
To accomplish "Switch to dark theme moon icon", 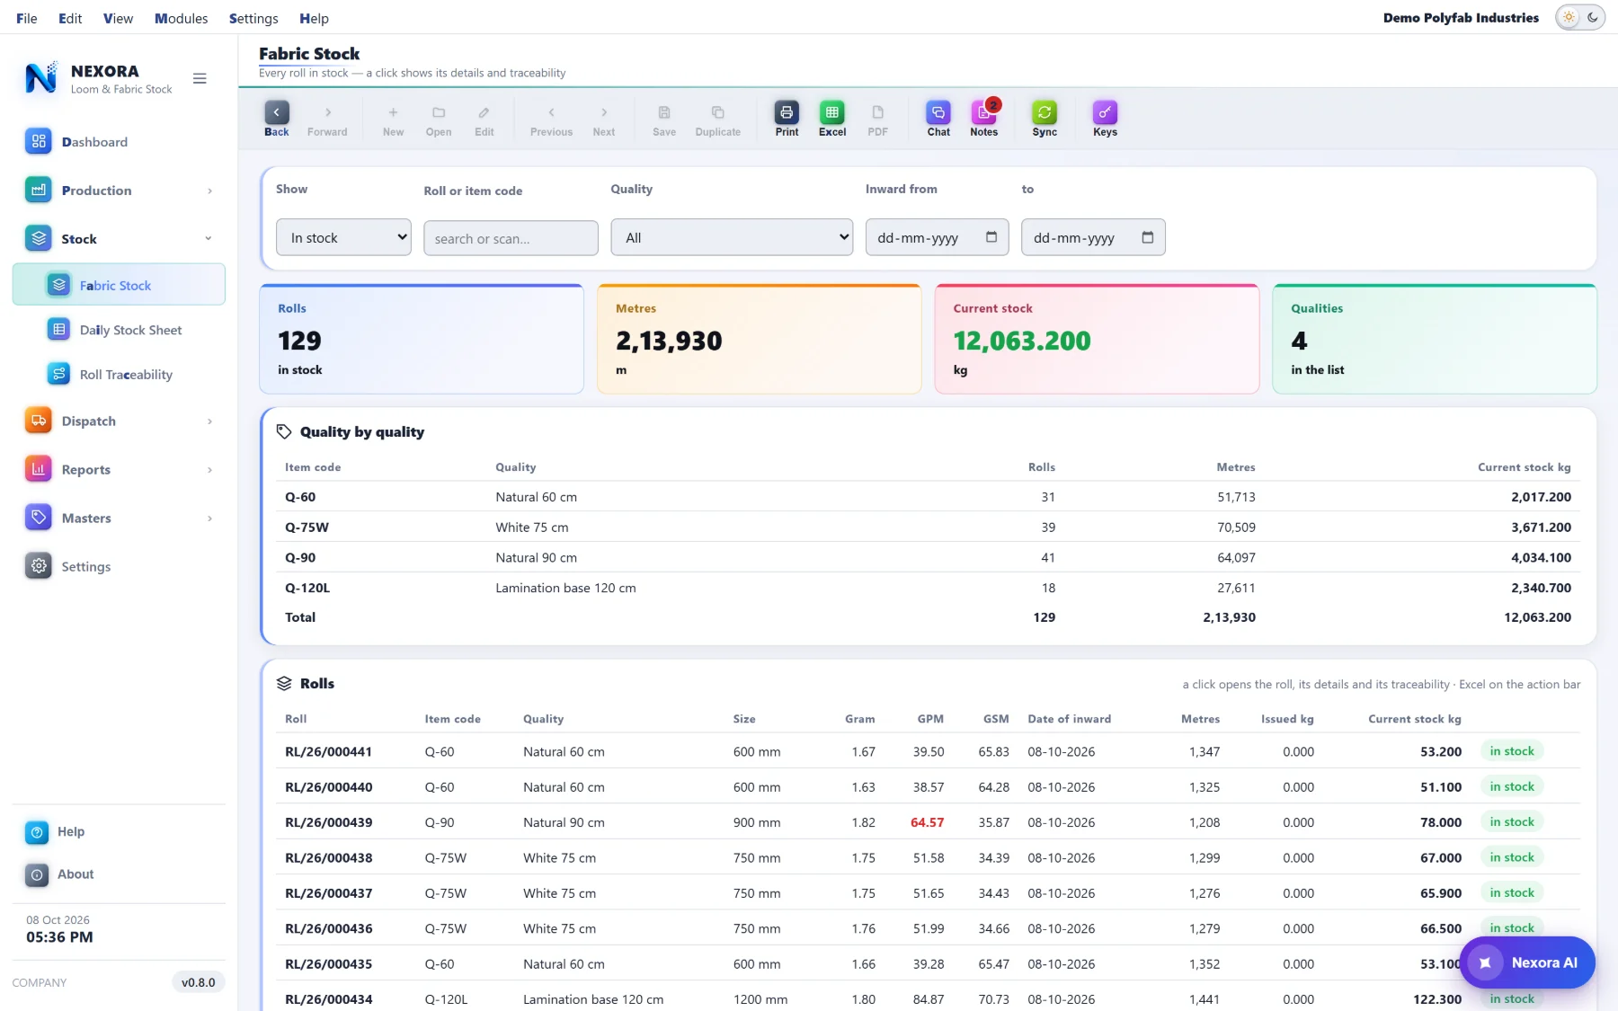I will point(1593,18).
